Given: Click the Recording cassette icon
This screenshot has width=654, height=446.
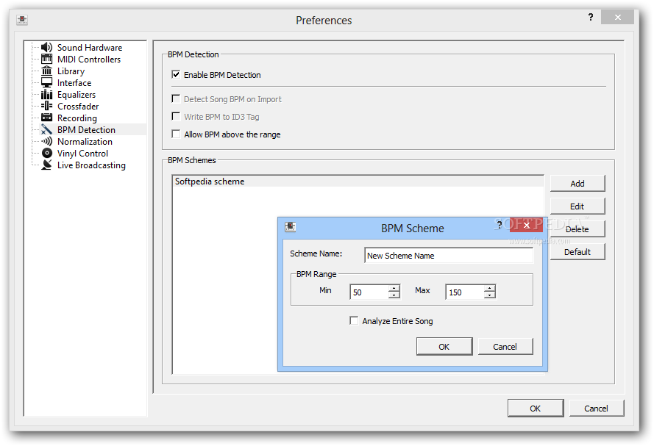Looking at the screenshot, I should 47,118.
